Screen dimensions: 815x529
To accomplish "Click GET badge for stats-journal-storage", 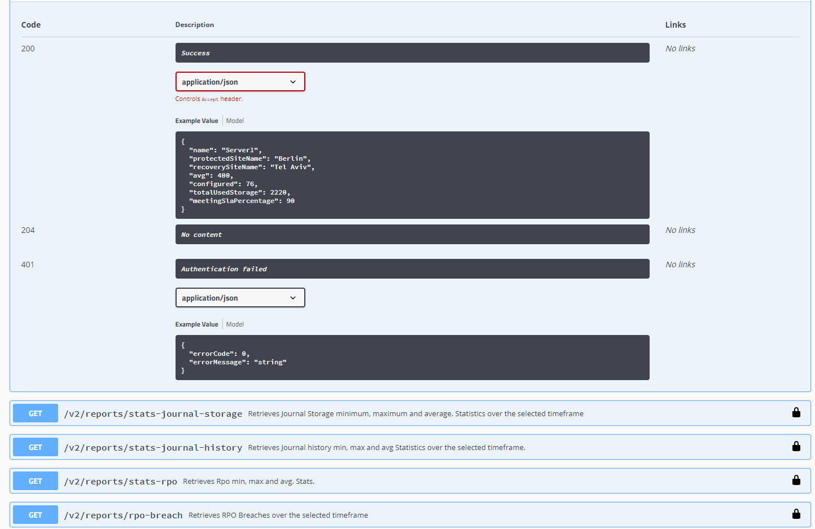I will coord(36,413).
